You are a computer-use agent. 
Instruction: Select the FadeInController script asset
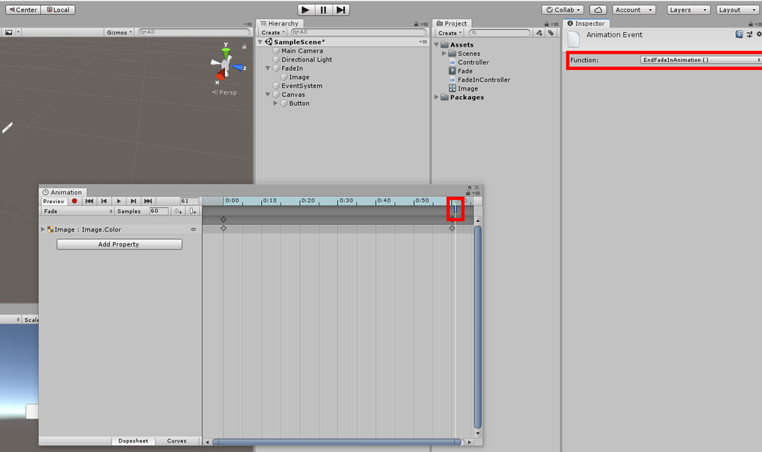tap(484, 80)
